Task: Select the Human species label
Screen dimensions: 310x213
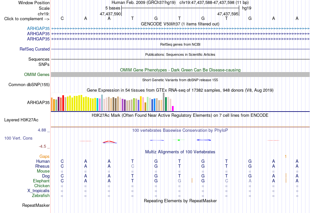Action: coord(43,161)
